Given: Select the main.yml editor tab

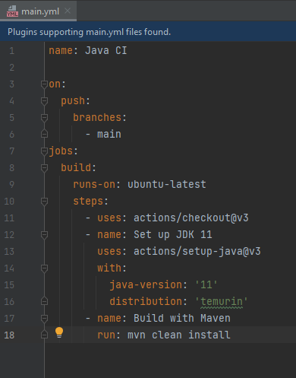Looking at the screenshot, I should pyautogui.click(x=38, y=11).
